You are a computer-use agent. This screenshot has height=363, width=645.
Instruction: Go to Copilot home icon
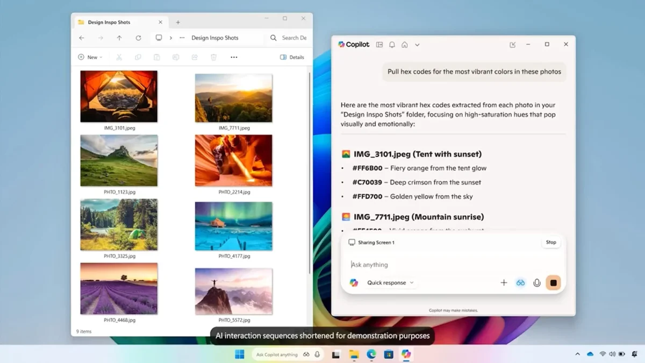pyautogui.click(x=405, y=45)
